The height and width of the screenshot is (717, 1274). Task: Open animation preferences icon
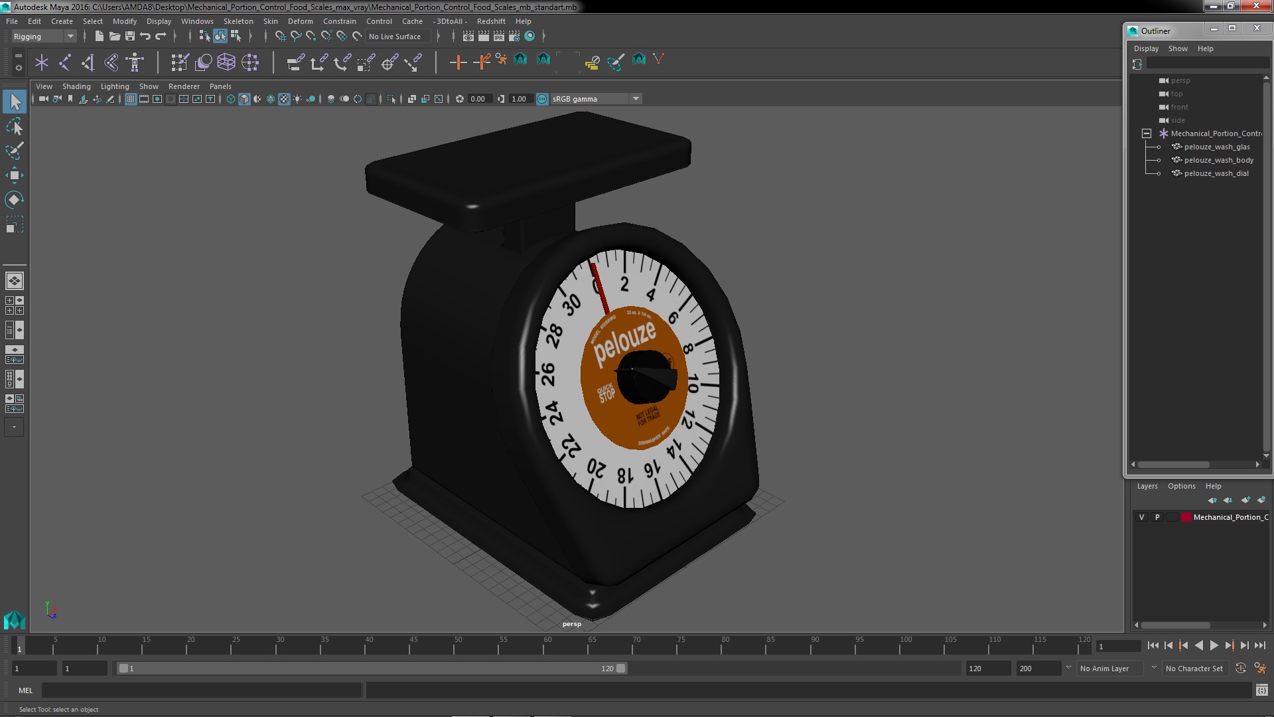[x=1260, y=669]
